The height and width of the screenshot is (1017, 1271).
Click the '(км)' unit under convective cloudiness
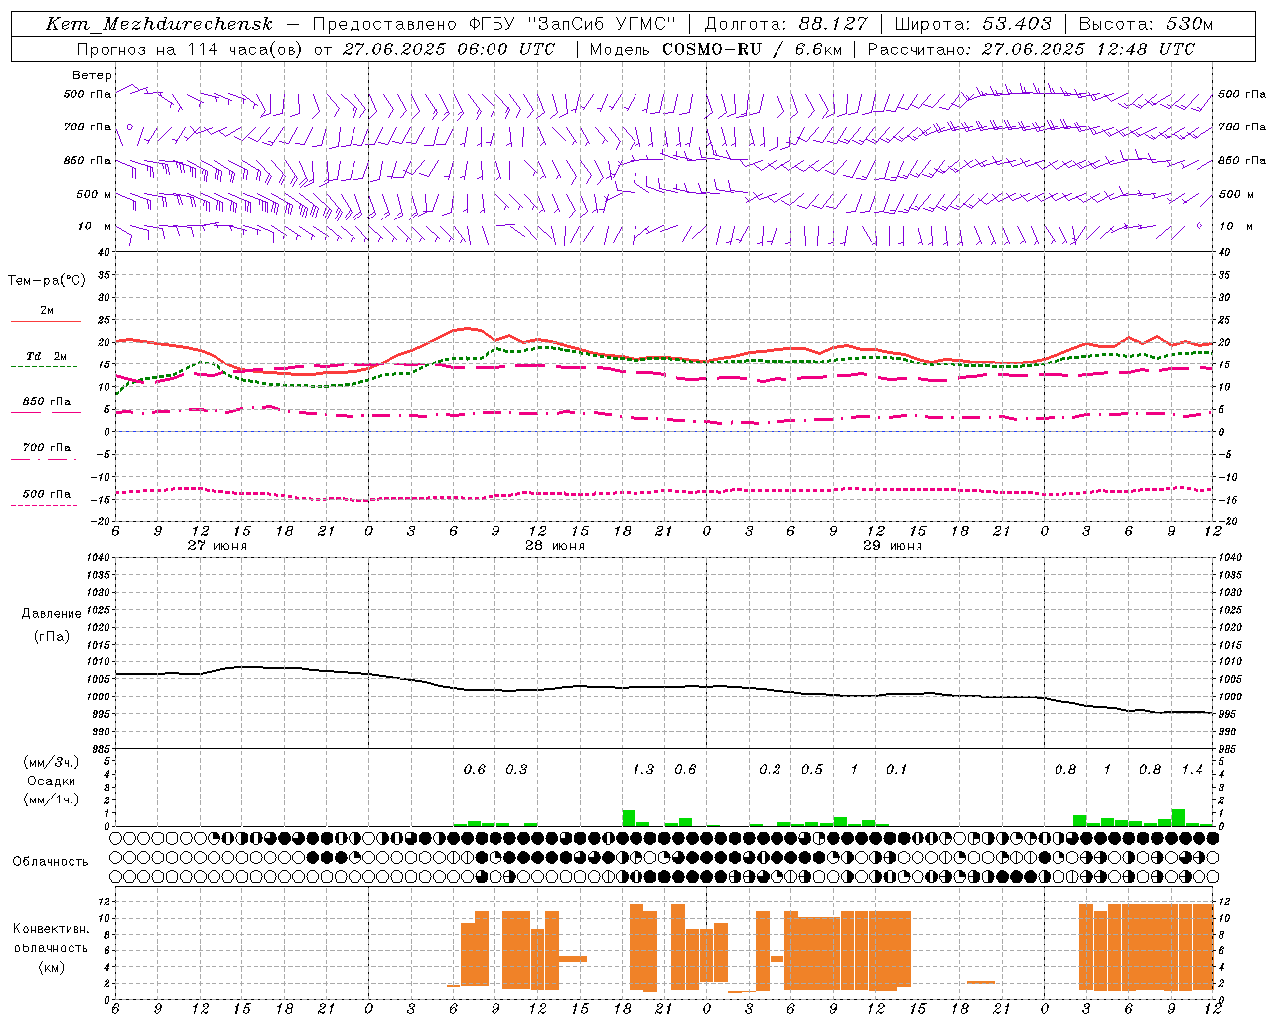point(52,967)
